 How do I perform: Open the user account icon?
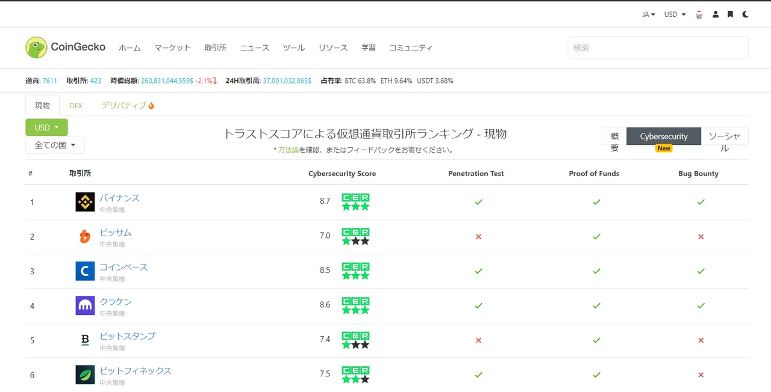pyautogui.click(x=716, y=14)
